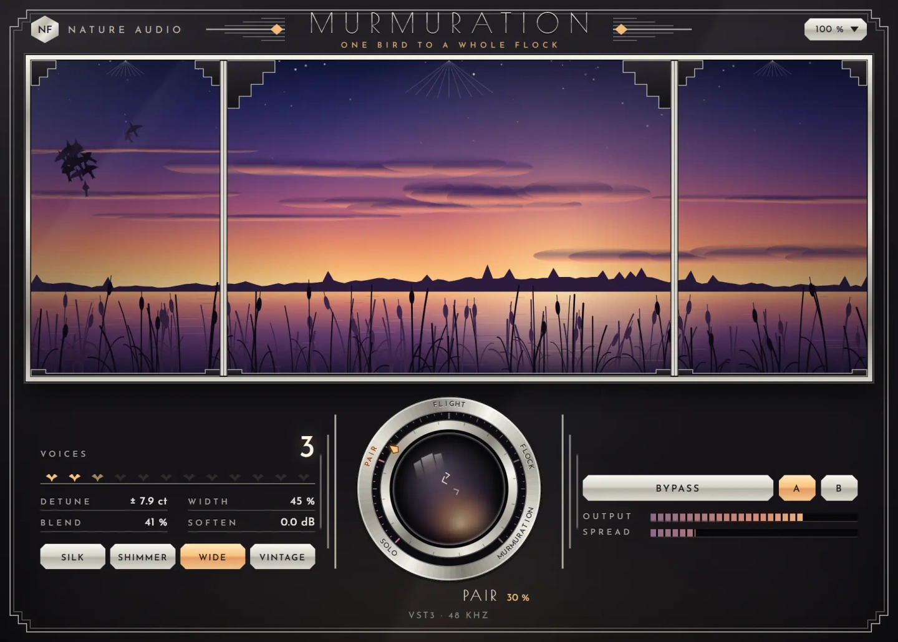Click the ± 7.9 ct Detune value
Viewport: 898px width, 642px height.
coord(148,501)
